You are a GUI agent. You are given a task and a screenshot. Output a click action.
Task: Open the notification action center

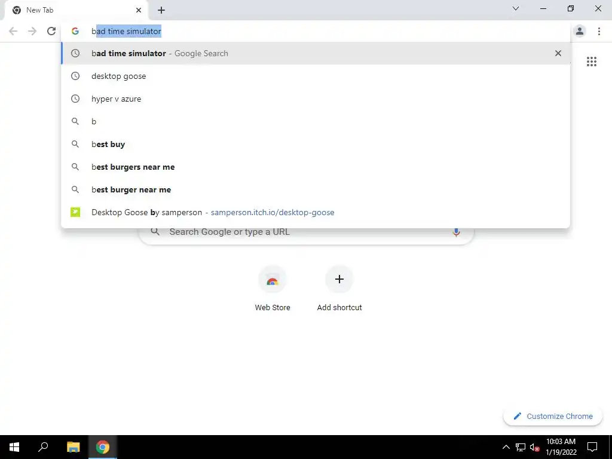592,447
